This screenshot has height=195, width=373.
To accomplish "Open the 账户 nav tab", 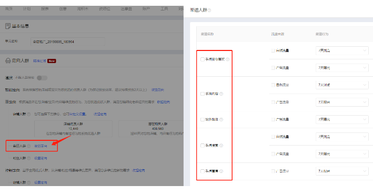I will 146,9.
